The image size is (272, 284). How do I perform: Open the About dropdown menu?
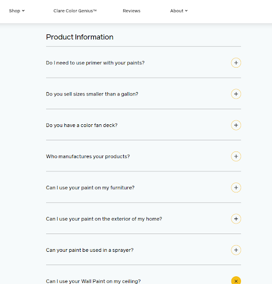[179, 11]
